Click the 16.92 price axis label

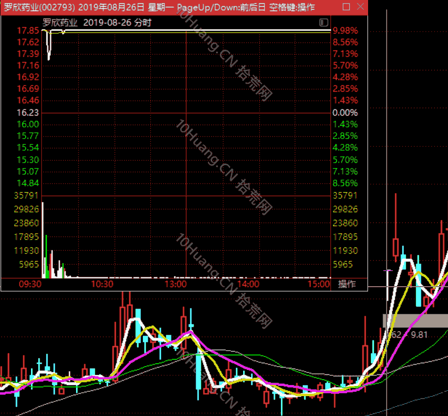[28, 77]
